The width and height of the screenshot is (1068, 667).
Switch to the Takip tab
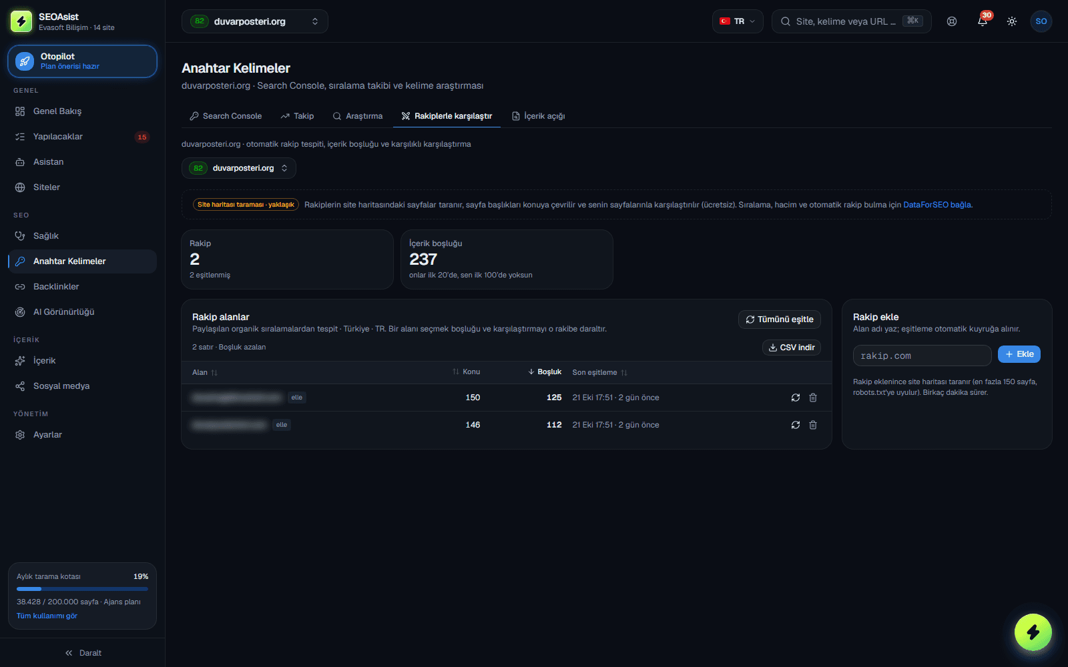[297, 116]
